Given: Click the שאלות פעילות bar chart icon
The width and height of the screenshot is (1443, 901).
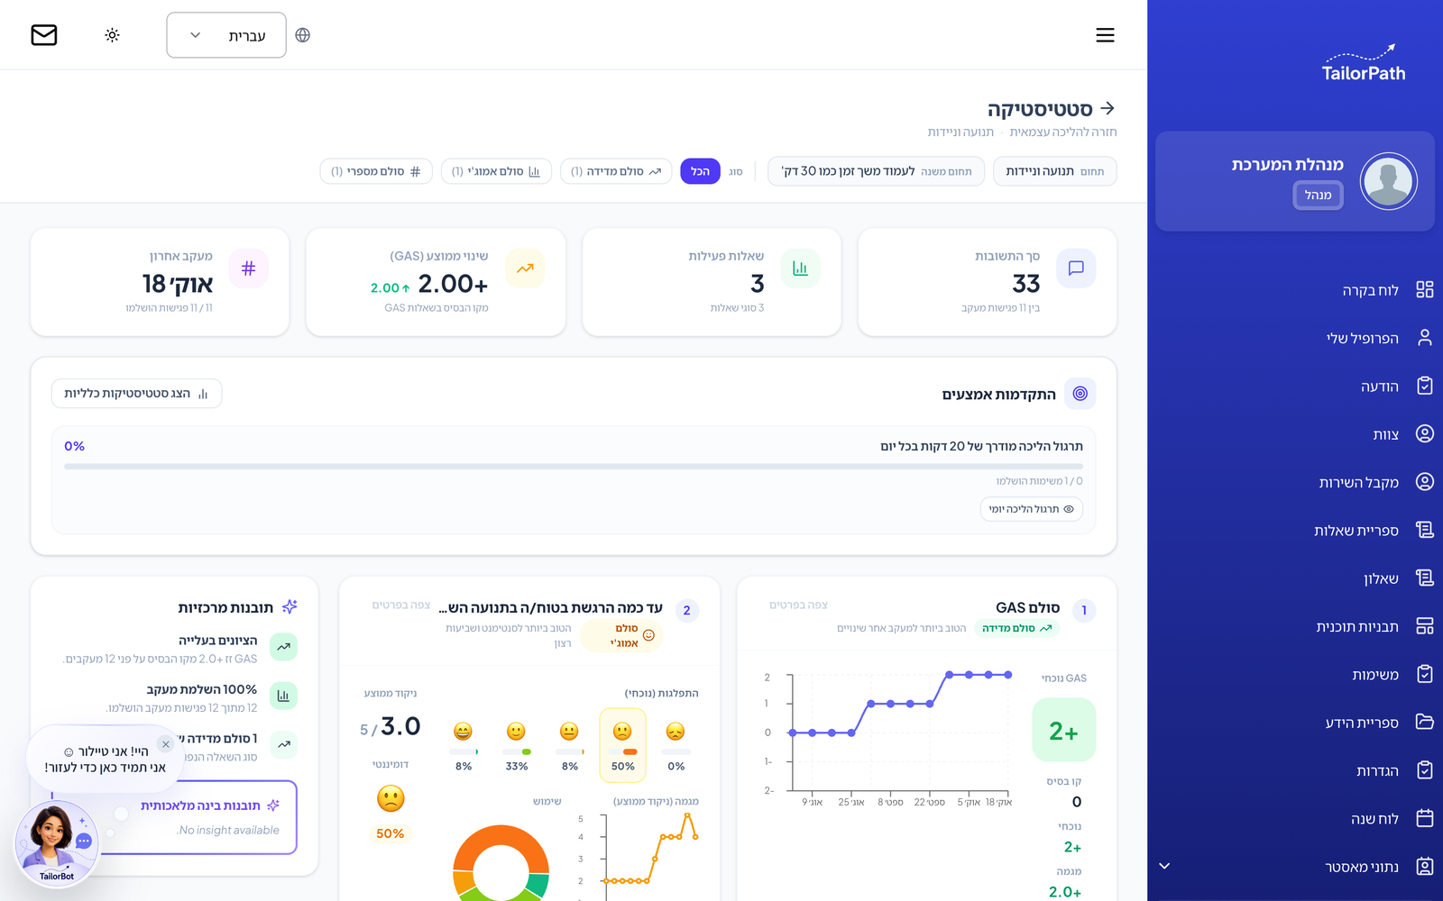Looking at the screenshot, I should [x=800, y=268].
